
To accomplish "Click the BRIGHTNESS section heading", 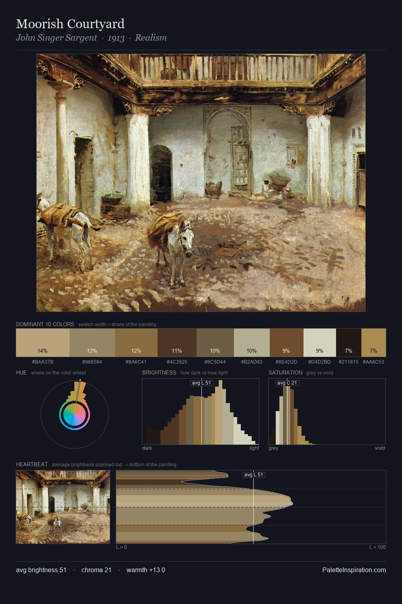I will tap(159, 372).
